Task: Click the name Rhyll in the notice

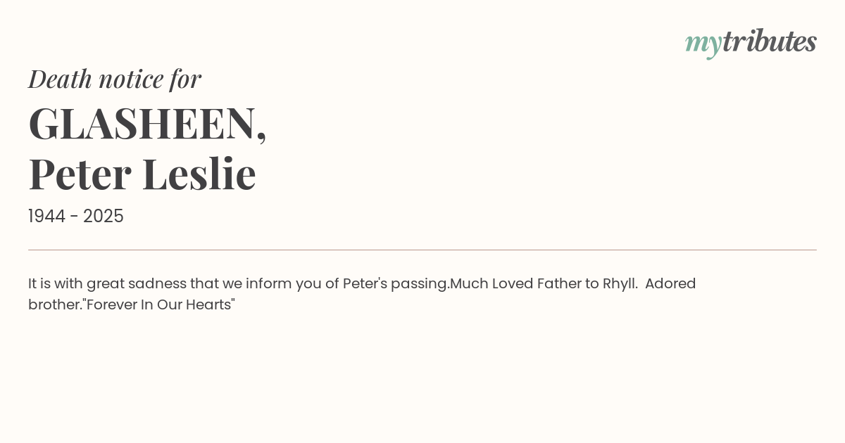Action: 620,284
